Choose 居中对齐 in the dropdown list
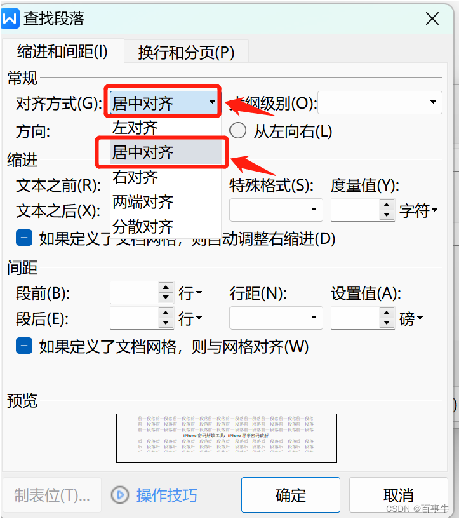Screen dimensions: 459x519 pyautogui.click(x=165, y=152)
